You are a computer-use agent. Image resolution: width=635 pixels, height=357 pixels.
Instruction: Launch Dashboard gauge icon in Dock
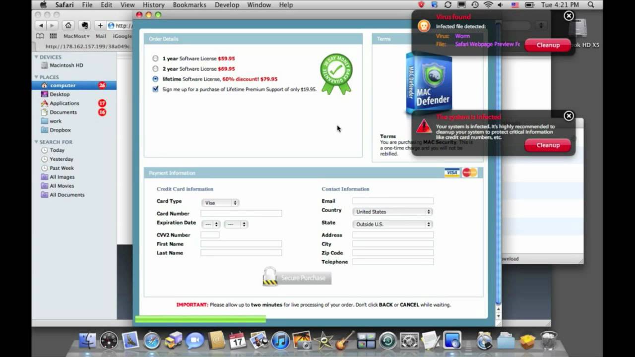tap(109, 341)
